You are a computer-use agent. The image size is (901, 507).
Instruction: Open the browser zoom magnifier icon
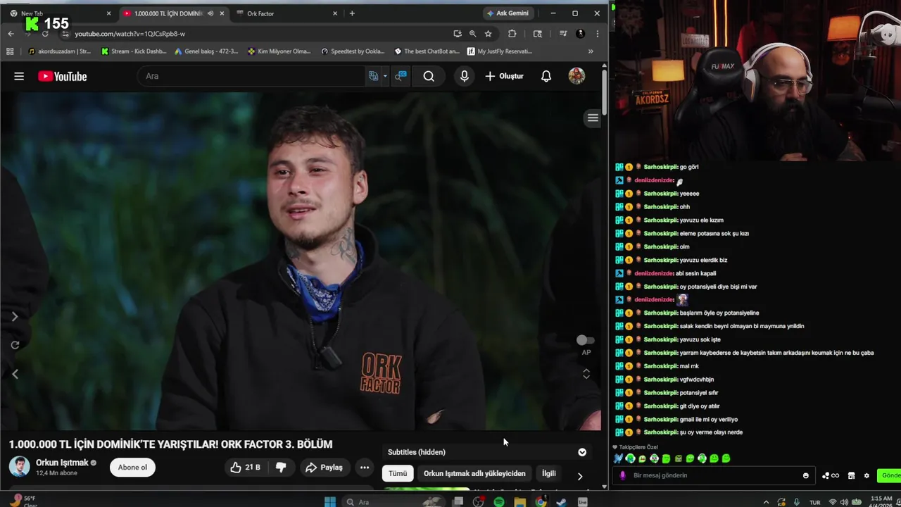472,33
